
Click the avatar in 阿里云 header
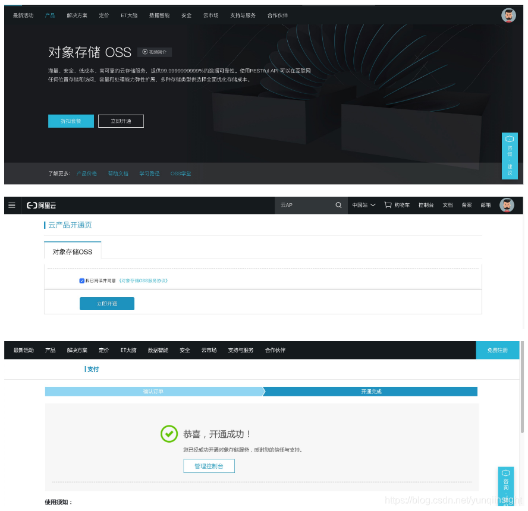coord(507,205)
